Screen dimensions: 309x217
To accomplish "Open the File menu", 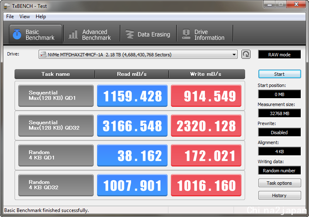I will coord(10,17).
